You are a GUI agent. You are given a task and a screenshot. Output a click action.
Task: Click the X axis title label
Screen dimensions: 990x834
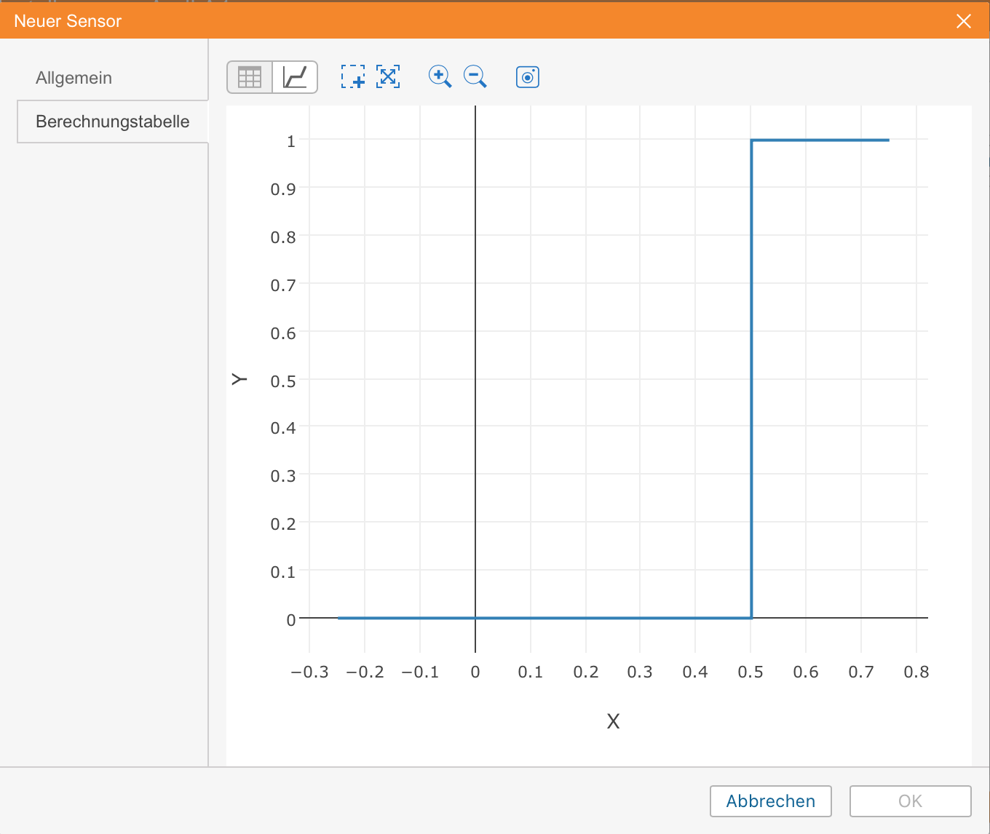(x=613, y=721)
